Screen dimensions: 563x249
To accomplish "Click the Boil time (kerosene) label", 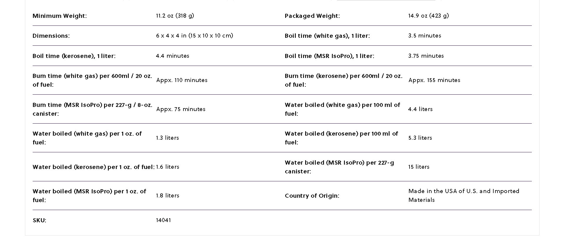I will [74, 56].
